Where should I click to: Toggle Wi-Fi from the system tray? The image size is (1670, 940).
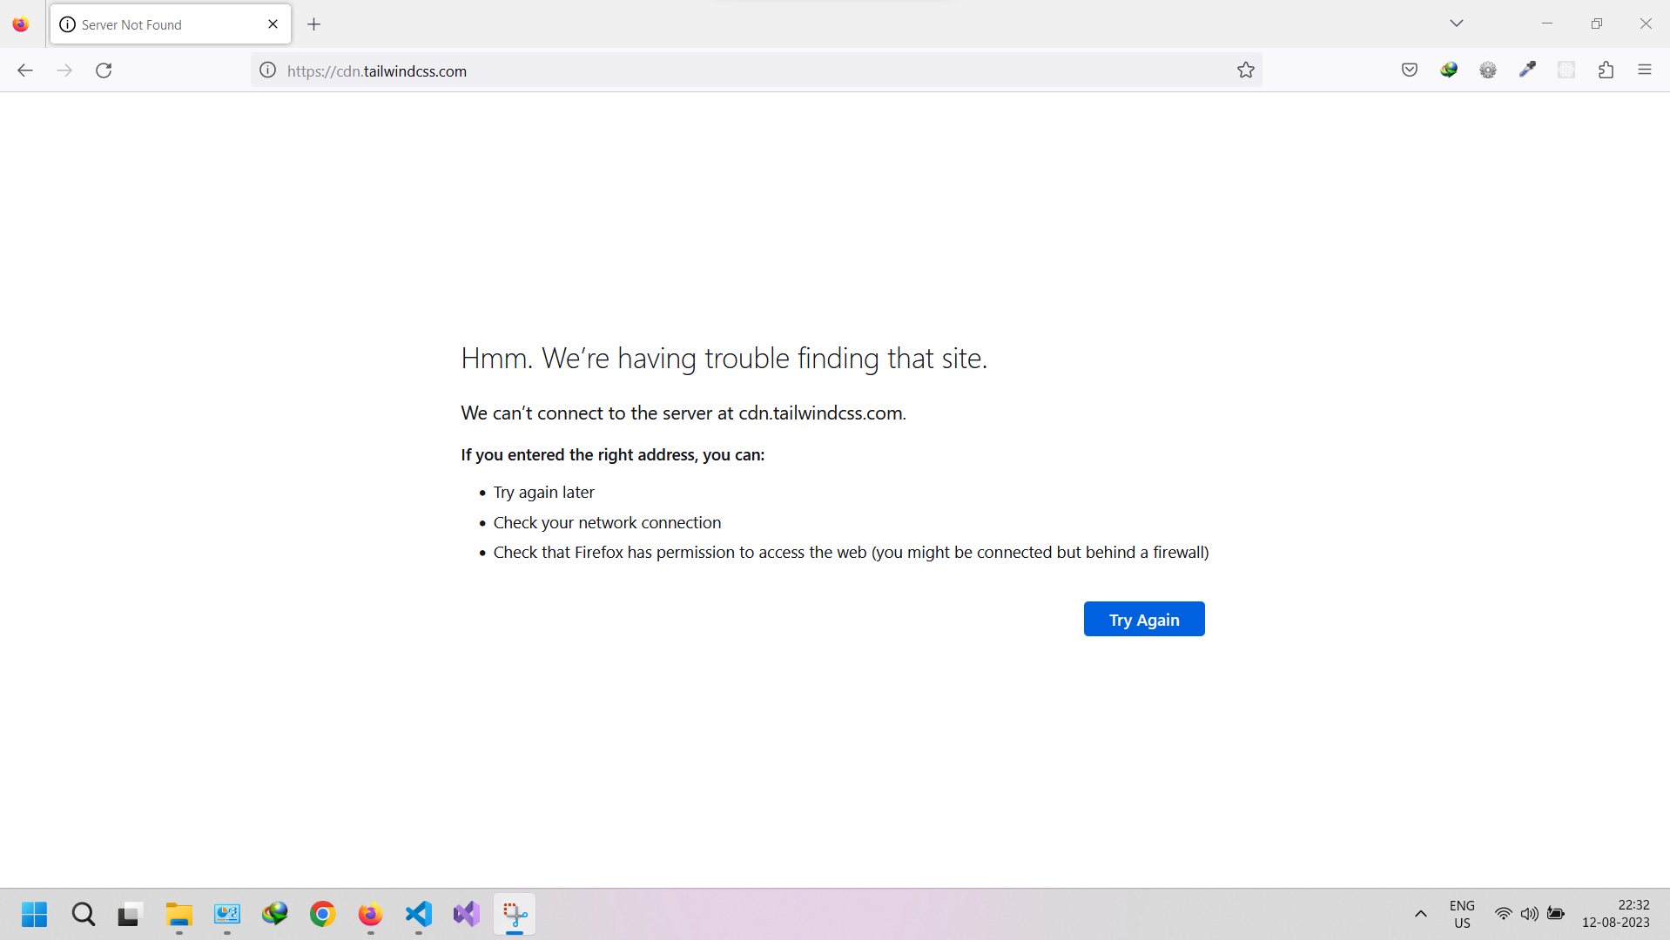pos(1504,914)
